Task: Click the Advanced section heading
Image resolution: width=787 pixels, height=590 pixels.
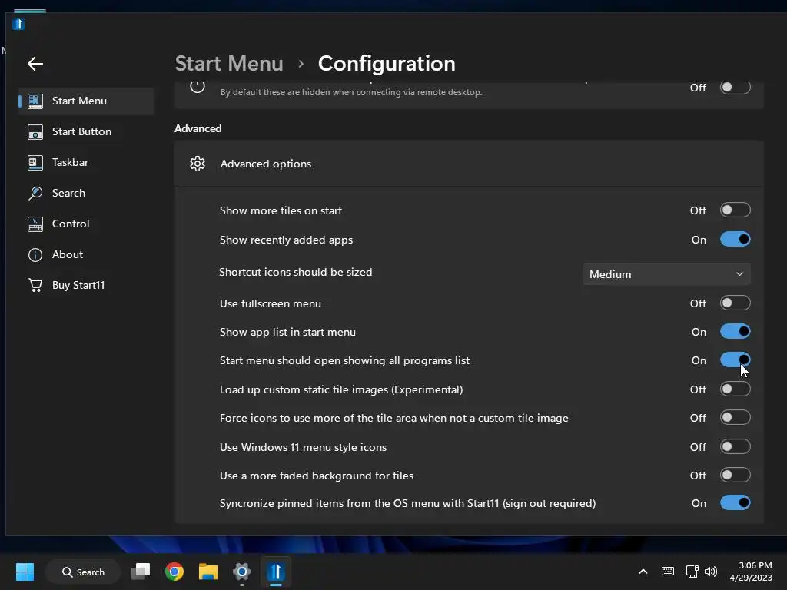Action: 198,128
